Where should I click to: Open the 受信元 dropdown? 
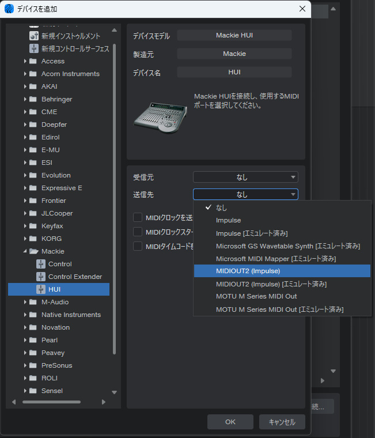[x=245, y=177]
